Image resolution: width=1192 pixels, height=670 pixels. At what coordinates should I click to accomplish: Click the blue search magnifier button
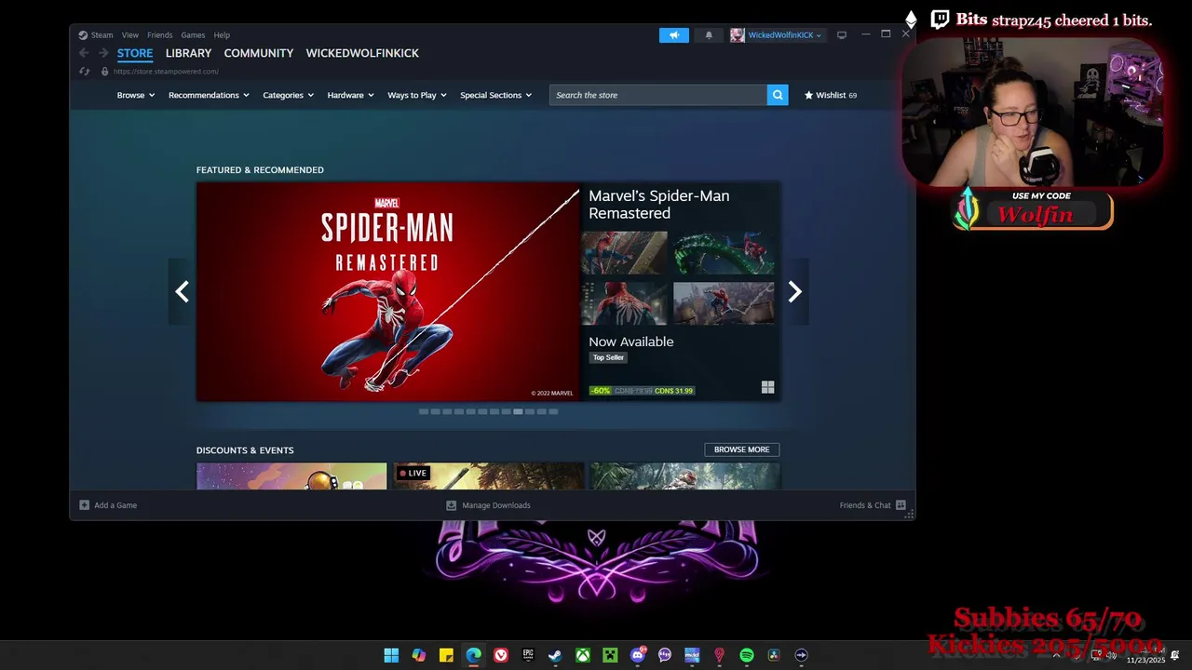(778, 95)
